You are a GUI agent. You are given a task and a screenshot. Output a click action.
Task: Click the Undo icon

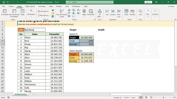(x=7, y=2)
